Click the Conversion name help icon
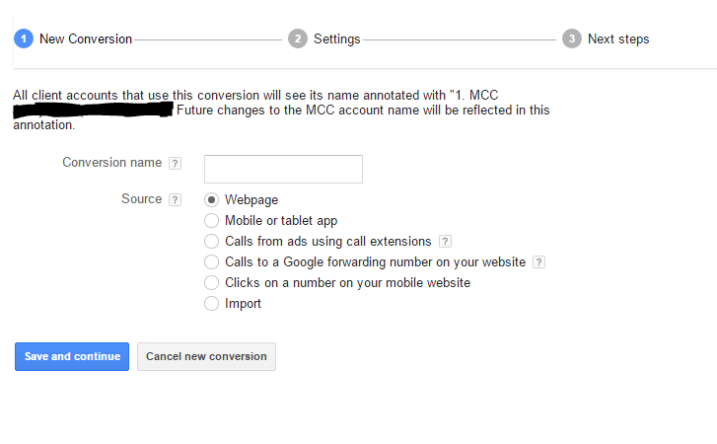 tap(175, 164)
